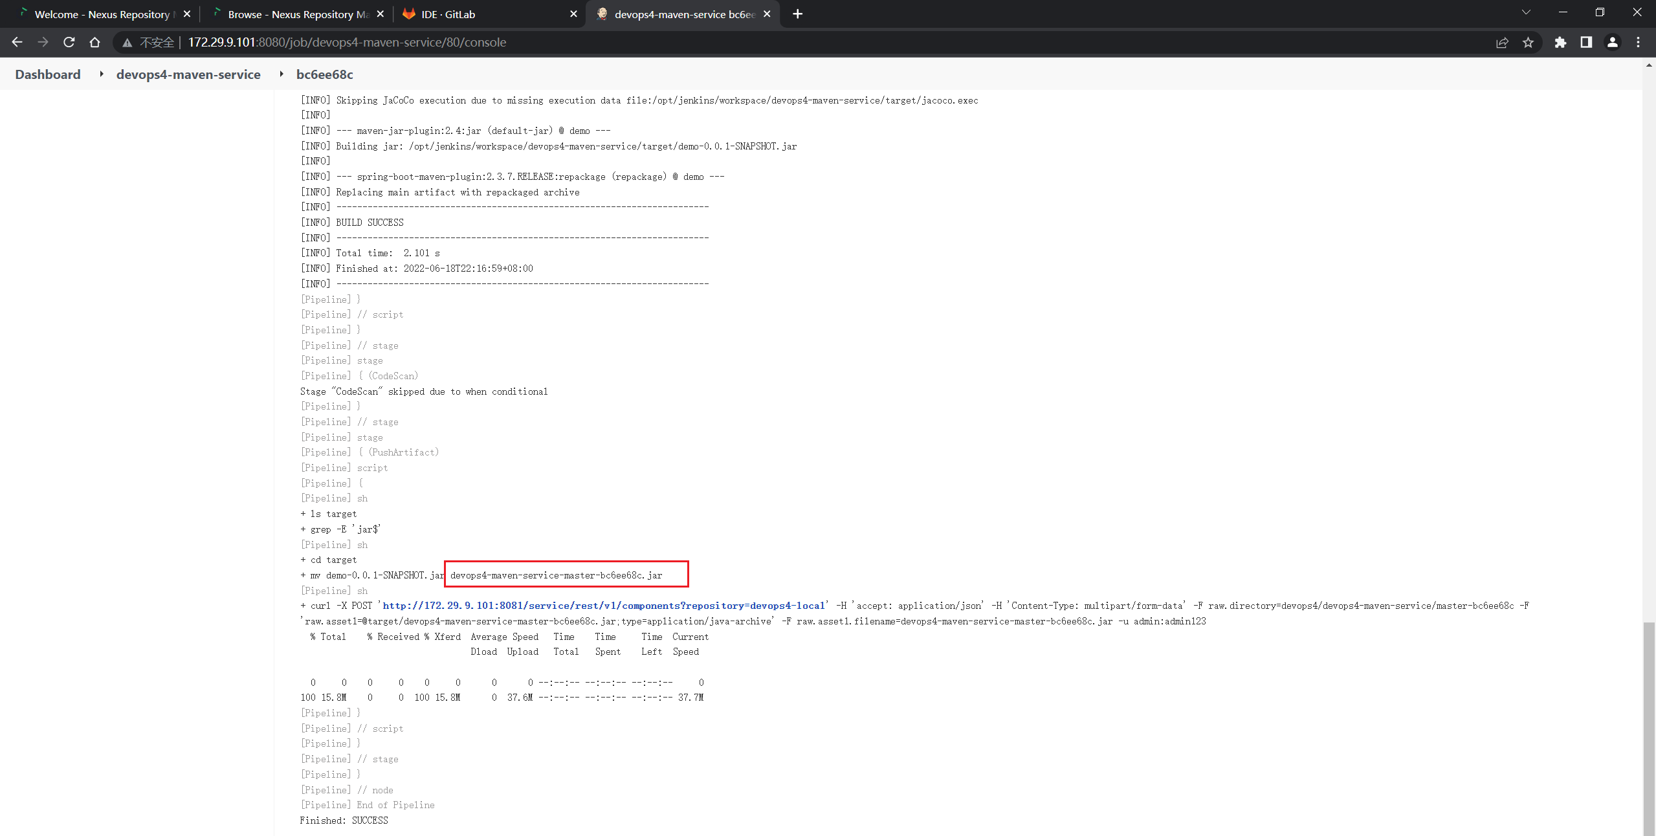Toggle the browser side panel
This screenshot has width=1656, height=836.
(x=1586, y=42)
